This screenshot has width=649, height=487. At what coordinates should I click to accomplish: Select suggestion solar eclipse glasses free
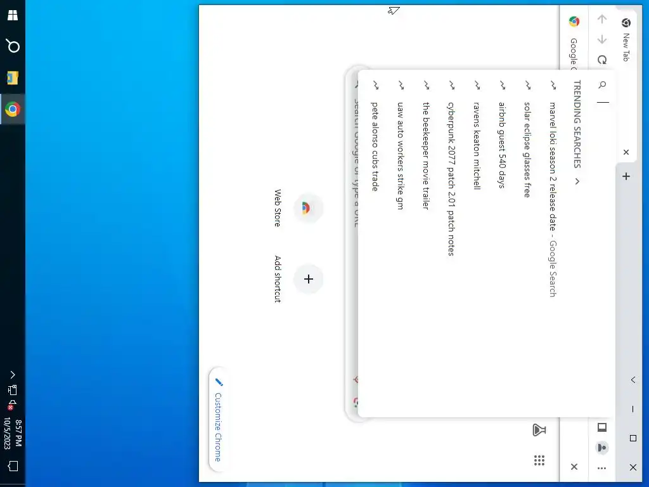[x=527, y=244]
